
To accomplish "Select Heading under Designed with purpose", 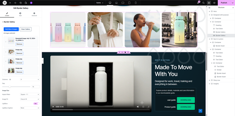I will coord(218,25).
